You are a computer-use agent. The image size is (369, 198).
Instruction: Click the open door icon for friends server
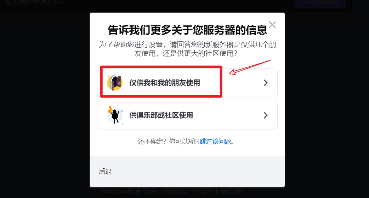click(x=115, y=83)
